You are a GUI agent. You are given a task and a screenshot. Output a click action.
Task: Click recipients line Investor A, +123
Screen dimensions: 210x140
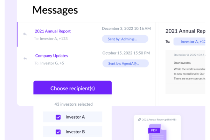point(51,39)
